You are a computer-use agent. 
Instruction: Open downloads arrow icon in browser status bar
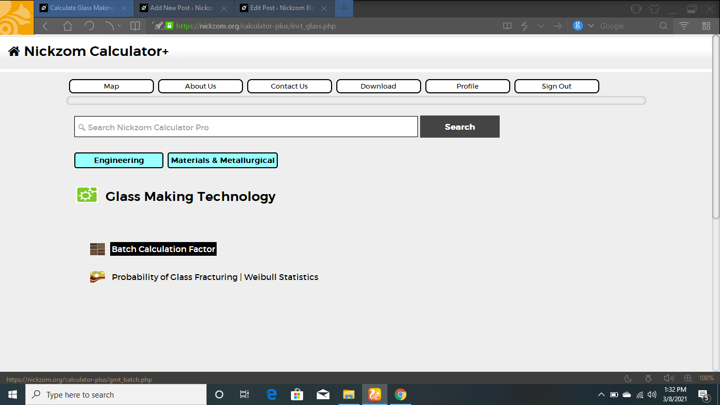(x=648, y=378)
